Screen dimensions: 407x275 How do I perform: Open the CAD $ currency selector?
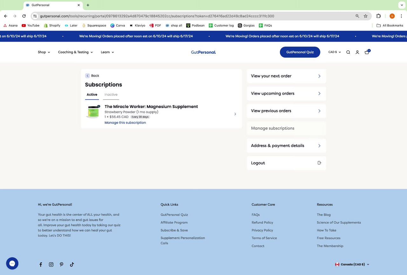coord(335,52)
